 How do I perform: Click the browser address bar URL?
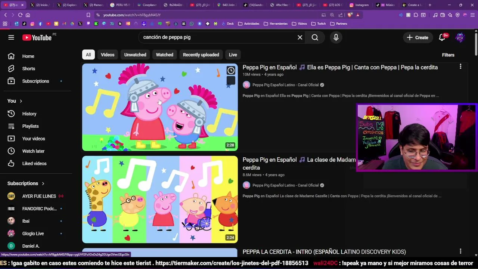tap(132, 15)
